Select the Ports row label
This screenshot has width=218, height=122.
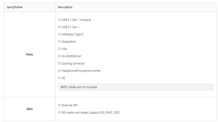click(29, 55)
